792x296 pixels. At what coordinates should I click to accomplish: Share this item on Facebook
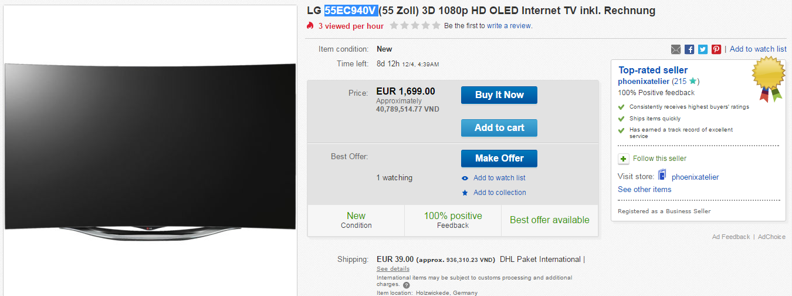(689, 49)
